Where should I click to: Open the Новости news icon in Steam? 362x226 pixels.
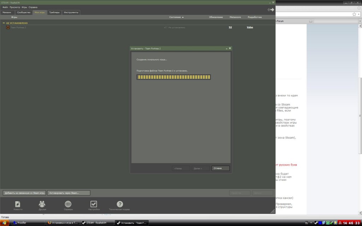click(18, 204)
